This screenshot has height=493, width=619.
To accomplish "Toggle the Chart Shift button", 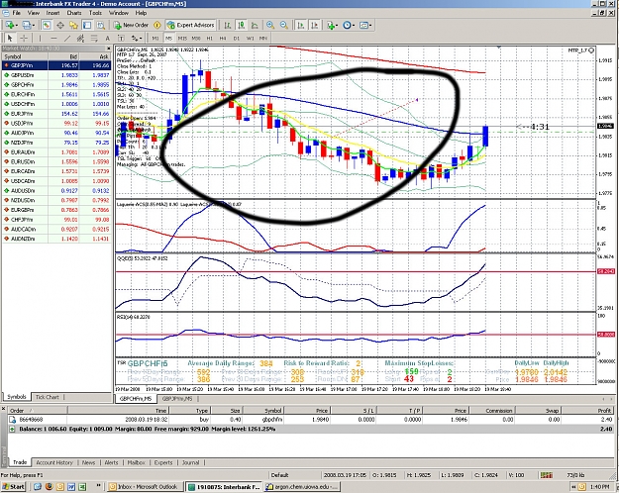I will coord(315,25).
